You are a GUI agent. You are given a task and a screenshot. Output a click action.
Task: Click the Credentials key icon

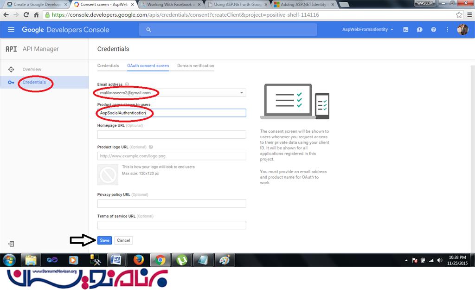pyautogui.click(x=11, y=83)
